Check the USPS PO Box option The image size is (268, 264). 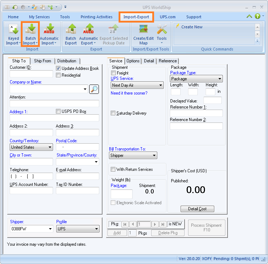(58, 111)
